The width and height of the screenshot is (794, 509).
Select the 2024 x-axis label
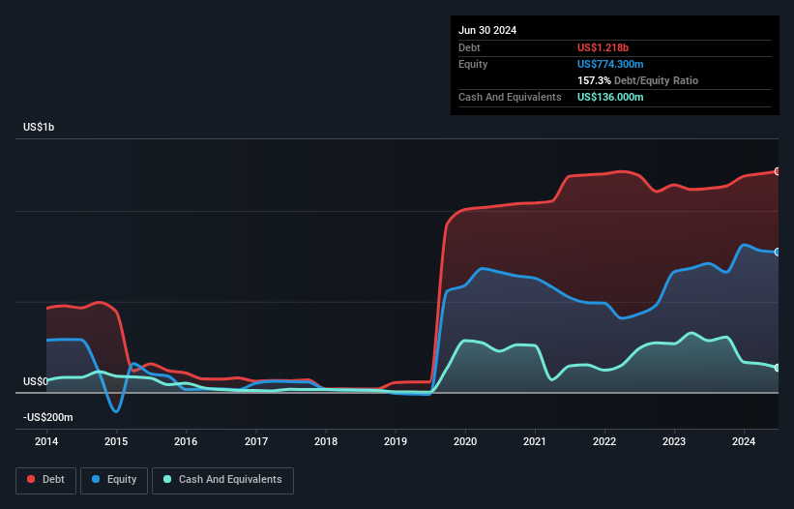pos(744,441)
